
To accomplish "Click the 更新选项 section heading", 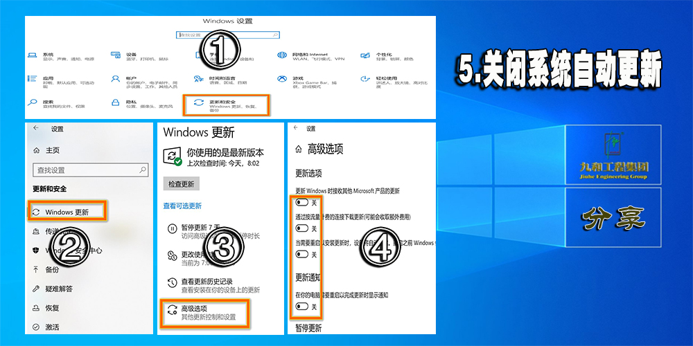I will [x=308, y=173].
